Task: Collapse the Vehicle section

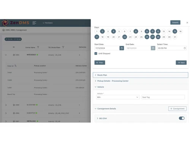Action: pos(141,87)
